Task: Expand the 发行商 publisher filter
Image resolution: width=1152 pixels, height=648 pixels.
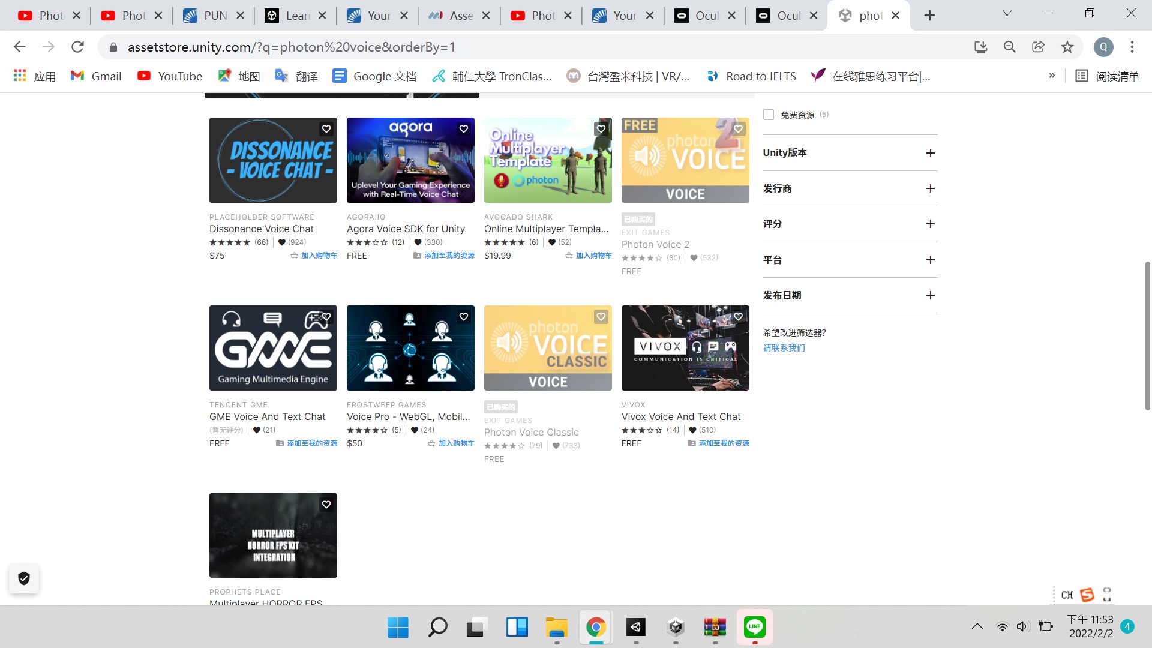Action: pyautogui.click(x=931, y=188)
